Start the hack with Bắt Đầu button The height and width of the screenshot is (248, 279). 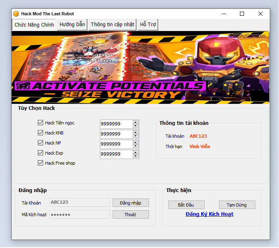tap(186, 205)
